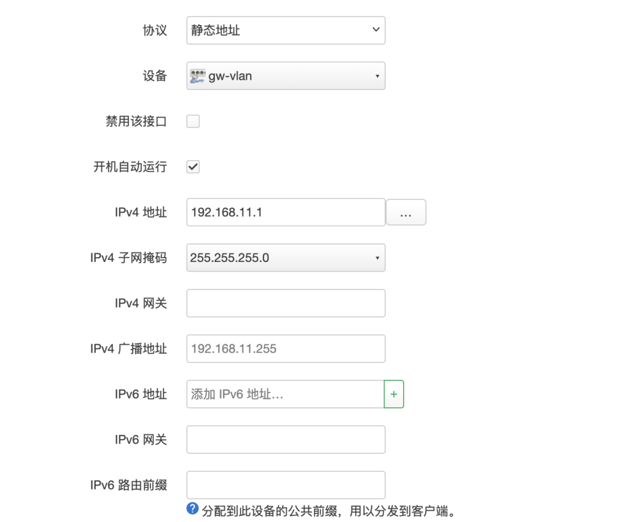Click the ellipsis icon beside IPv4 address
This screenshot has width=629, height=522.
point(406,212)
